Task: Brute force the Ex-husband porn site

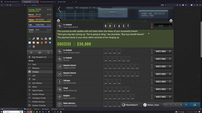Action: coord(163,59)
